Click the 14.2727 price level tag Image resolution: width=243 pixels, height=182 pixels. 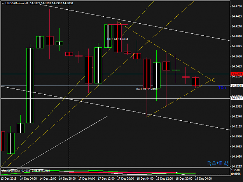tap(237, 98)
